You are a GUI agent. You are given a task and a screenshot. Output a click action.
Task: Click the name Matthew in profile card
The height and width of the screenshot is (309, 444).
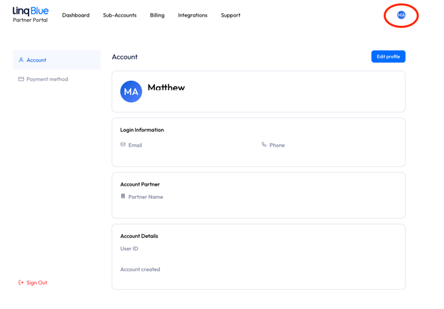pos(166,88)
